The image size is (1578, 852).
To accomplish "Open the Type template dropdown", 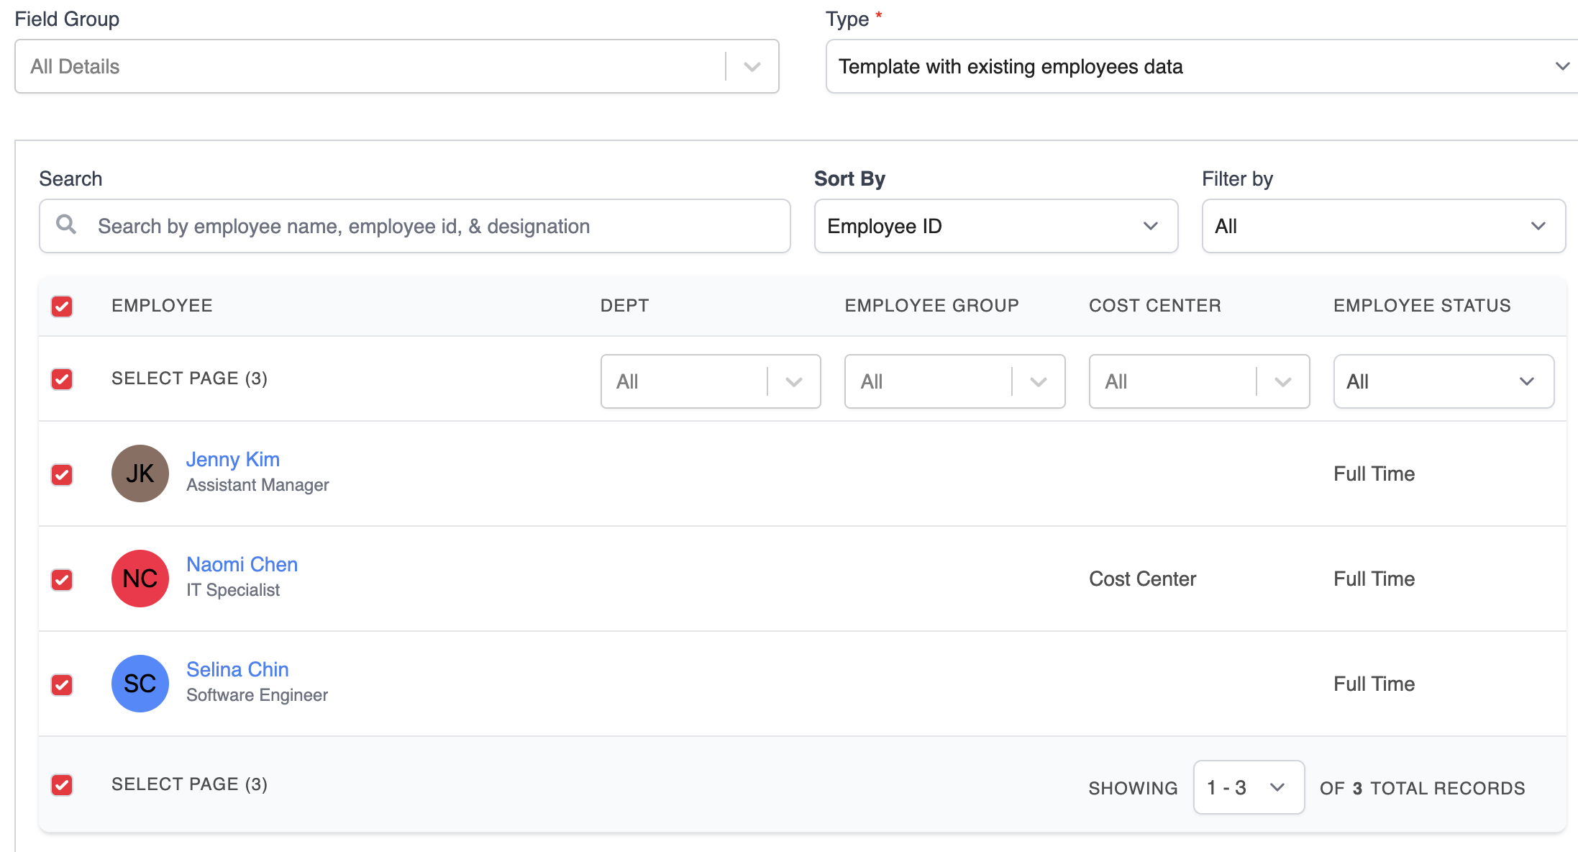I will [x=1201, y=67].
